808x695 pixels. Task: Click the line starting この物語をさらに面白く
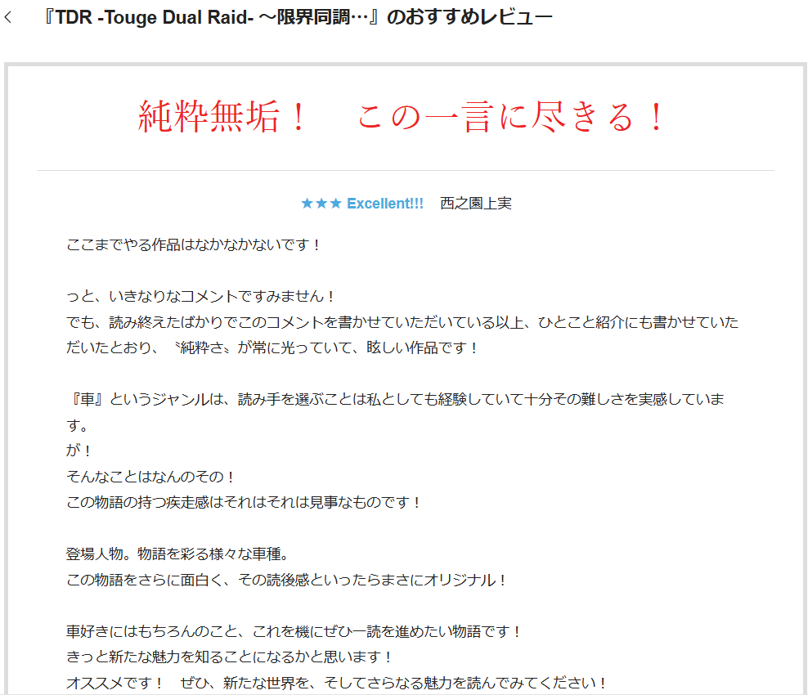(286, 580)
